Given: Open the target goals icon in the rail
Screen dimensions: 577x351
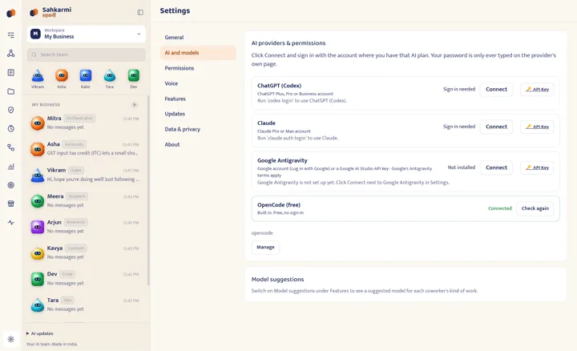Looking at the screenshot, I should pyautogui.click(x=11, y=185).
